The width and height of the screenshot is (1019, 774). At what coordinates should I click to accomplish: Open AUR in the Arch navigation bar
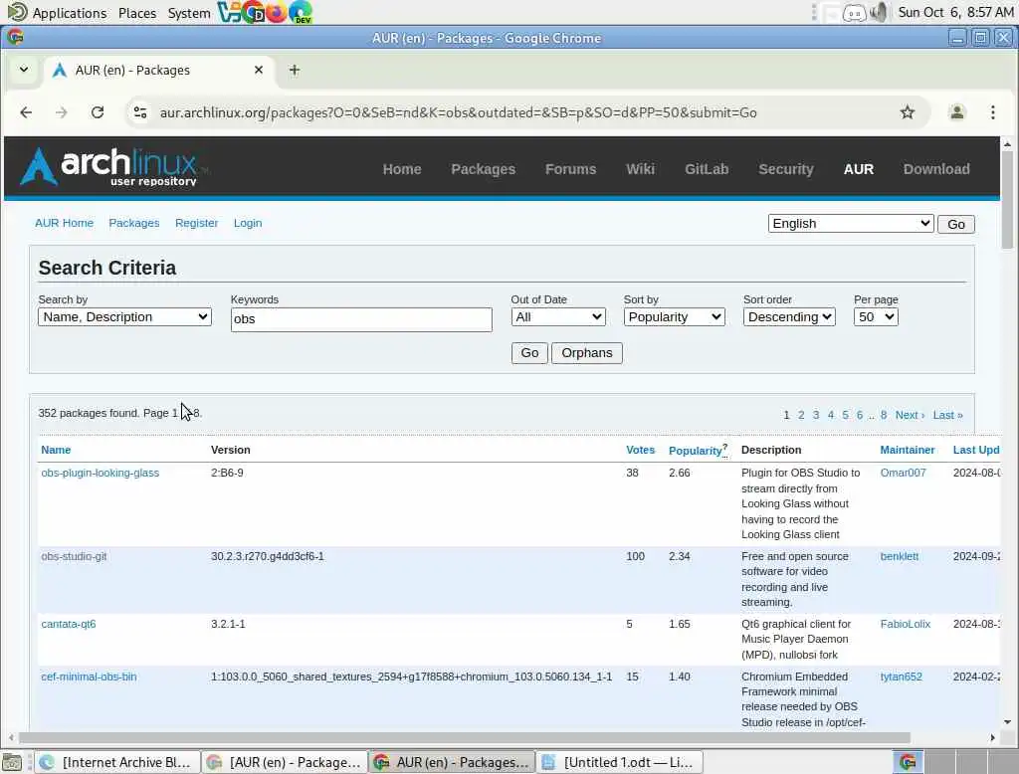coord(859,169)
